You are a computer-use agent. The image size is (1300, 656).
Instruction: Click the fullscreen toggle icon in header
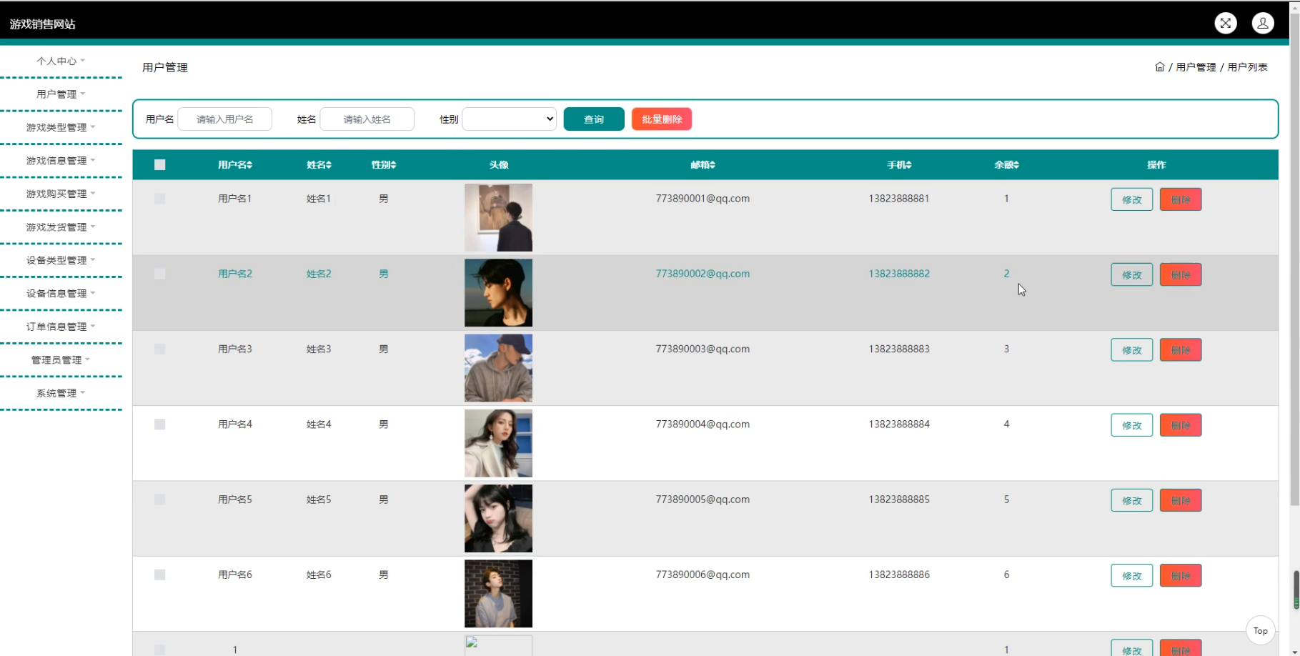point(1226,24)
